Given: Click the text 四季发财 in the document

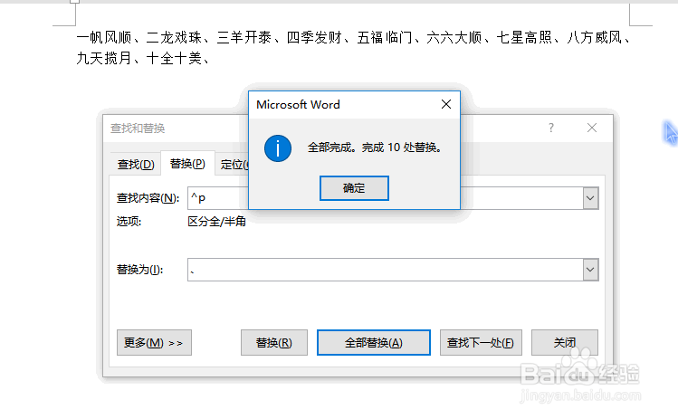Looking at the screenshot, I should coord(314,38).
